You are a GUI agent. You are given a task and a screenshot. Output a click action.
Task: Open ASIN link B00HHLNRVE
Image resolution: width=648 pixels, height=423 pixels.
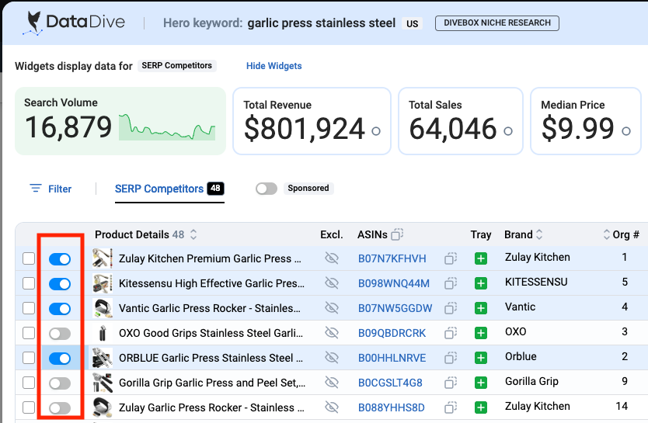[x=392, y=358]
